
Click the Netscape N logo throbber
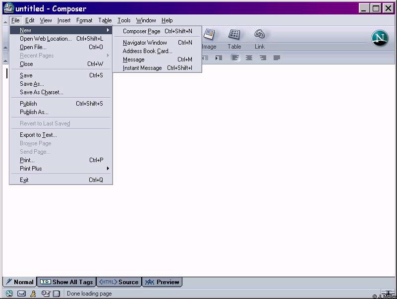click(x=380, y=38)
